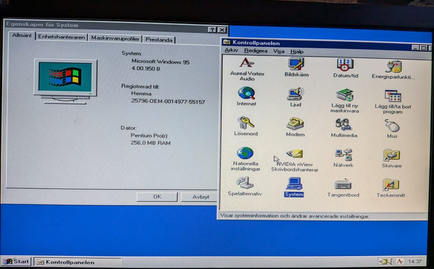Open Lägg till ny maskinvara icon
434x269 pixels.
click(345, 95)
